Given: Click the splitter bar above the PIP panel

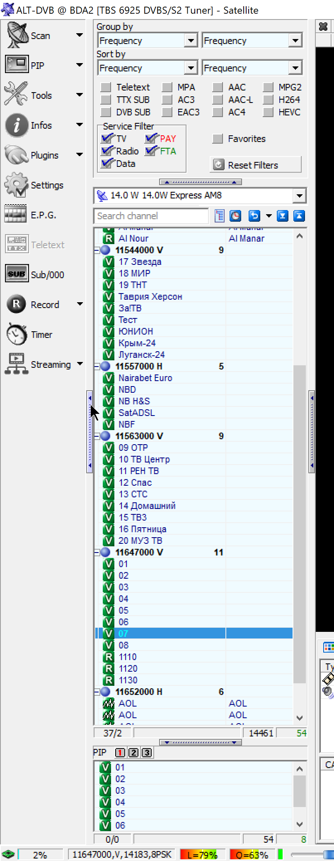Looking at the screenshot, I should tap(201, 742).
